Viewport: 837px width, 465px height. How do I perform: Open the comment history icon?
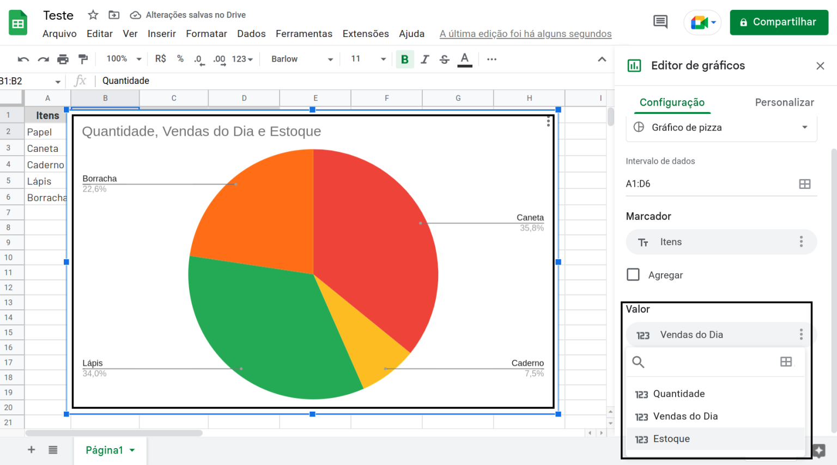(x=660, y=22)
